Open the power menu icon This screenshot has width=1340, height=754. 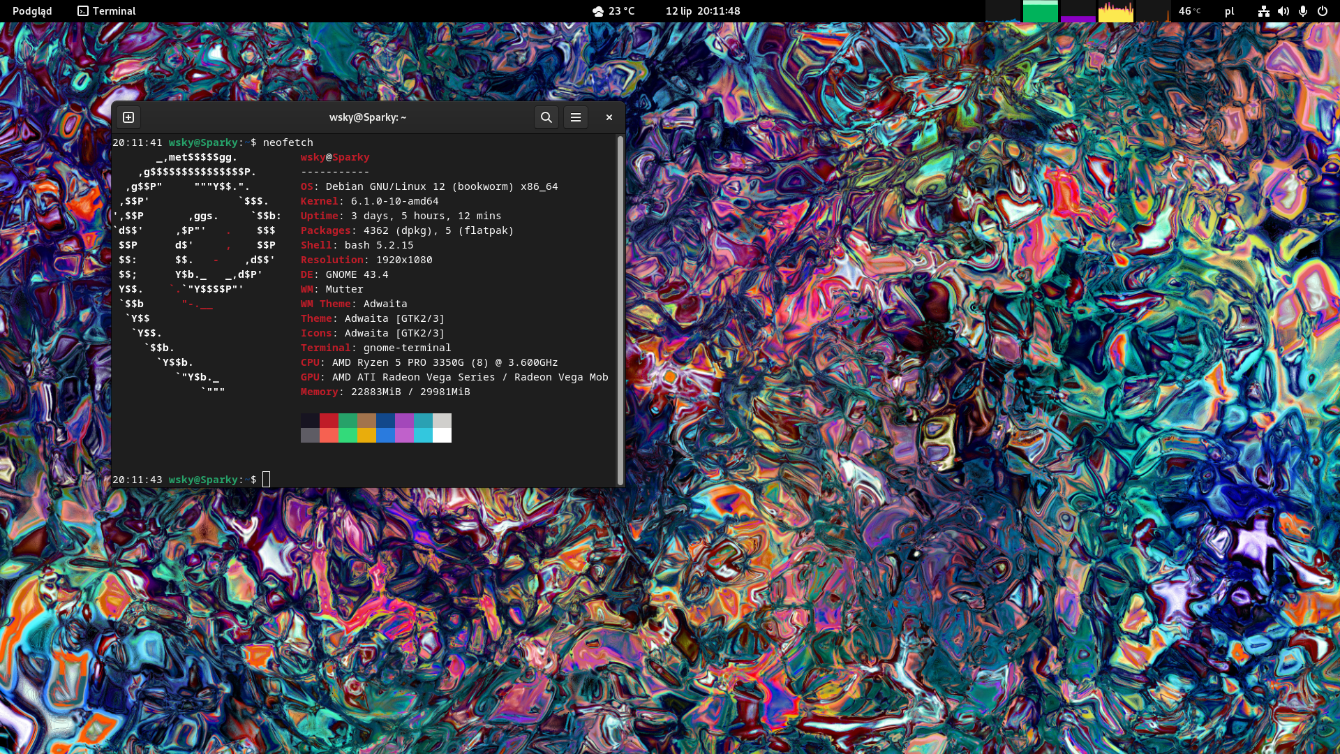(1323, 11)
